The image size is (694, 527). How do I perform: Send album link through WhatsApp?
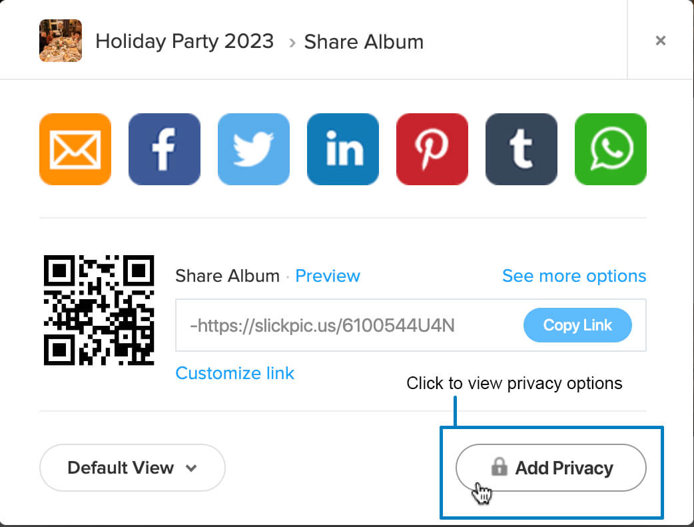click(x=611, y=149)
